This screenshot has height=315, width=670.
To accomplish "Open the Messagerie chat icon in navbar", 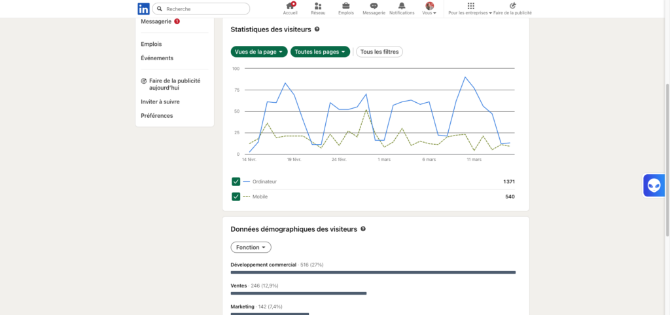I will point(374,6).
